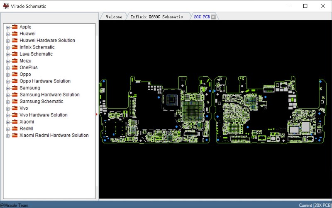332x208 pixels.
Task: Click the Oppo Hardware Solution folder icon
Action: [15, 81]
